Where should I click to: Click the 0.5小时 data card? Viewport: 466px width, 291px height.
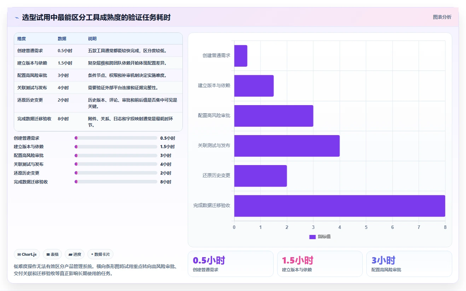pos(231,264)
